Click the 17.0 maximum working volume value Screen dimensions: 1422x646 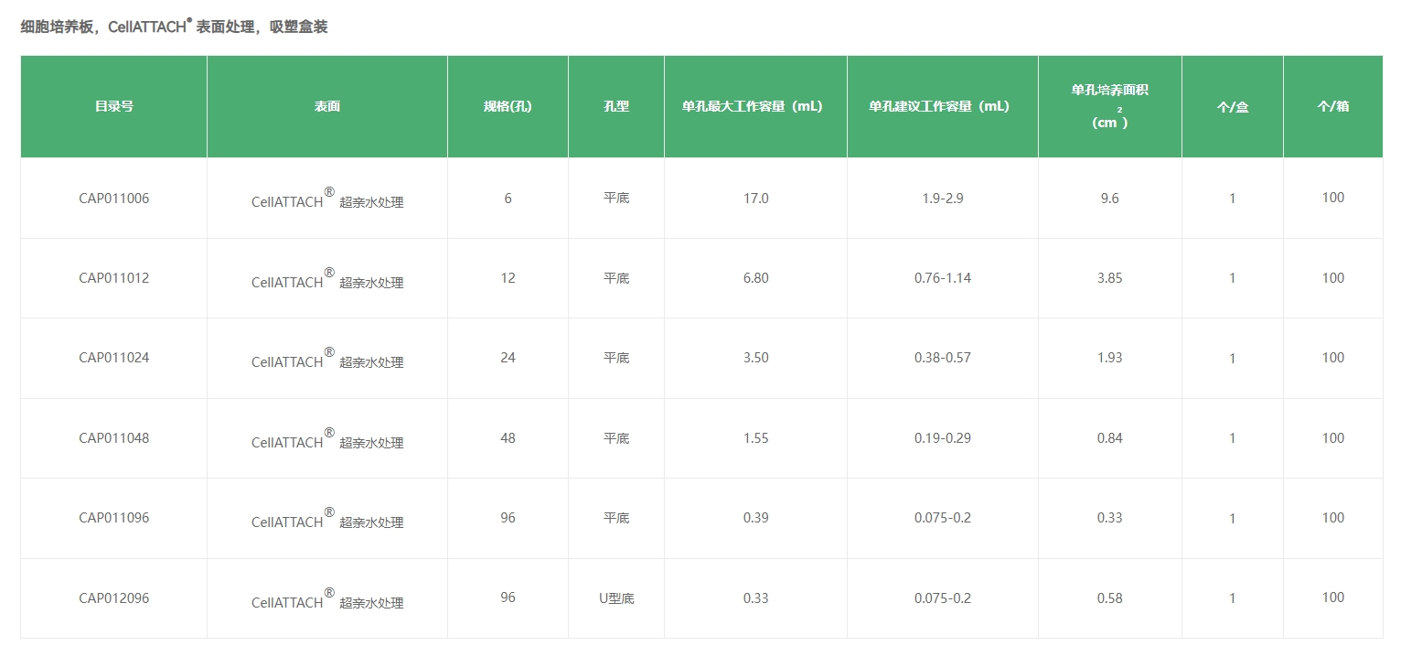click(755, 198)
